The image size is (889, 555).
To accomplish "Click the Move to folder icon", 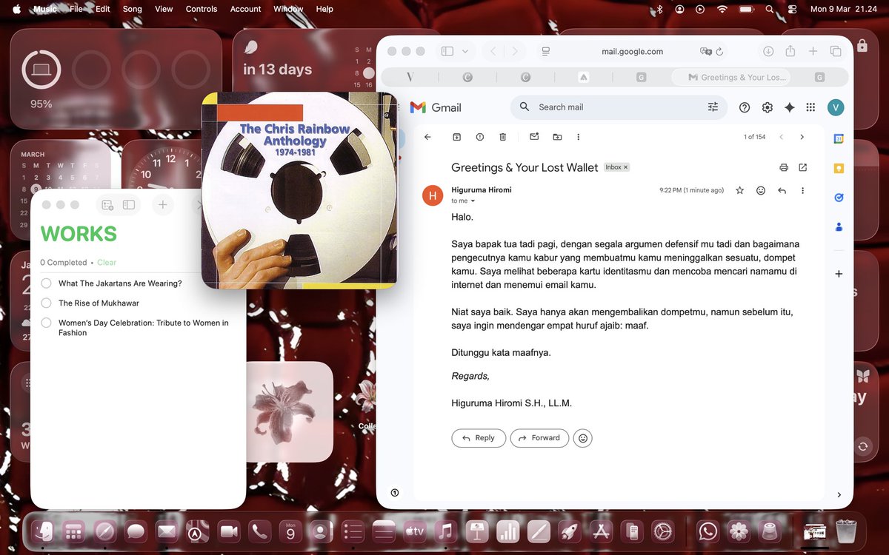I will pyautogui.click(x=557, y=137).
